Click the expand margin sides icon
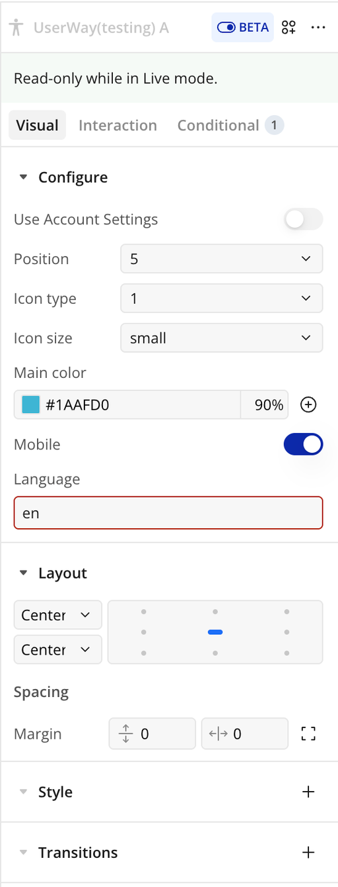 pyautogui.click(x=308, y=733)
